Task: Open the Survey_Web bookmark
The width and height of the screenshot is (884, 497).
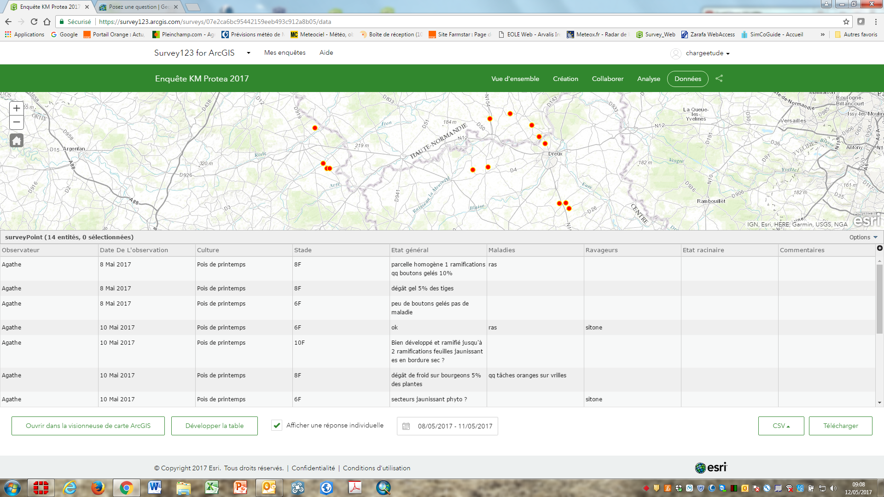Action: (656, 35)
